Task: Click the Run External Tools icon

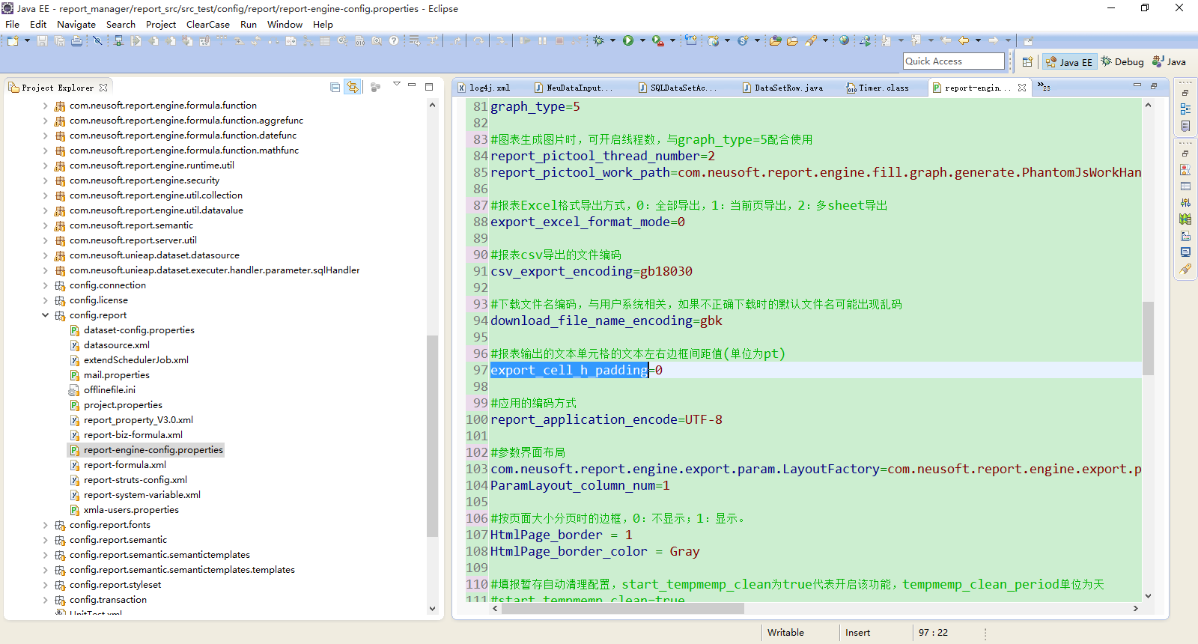Action: [658, 40]
